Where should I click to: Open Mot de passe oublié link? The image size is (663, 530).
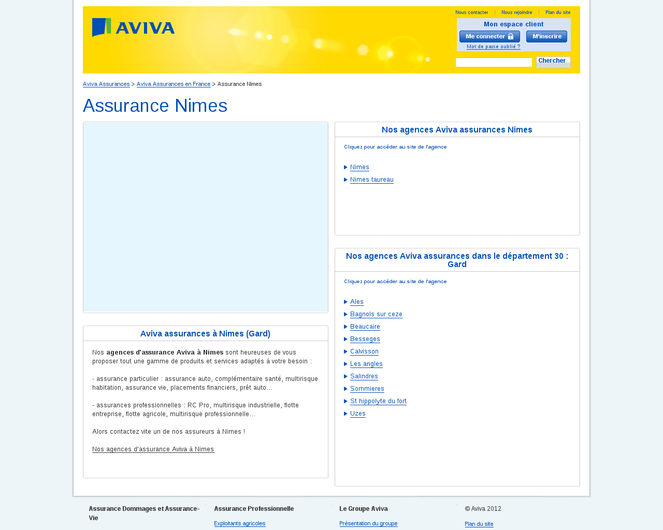click(x=493, y=47)
